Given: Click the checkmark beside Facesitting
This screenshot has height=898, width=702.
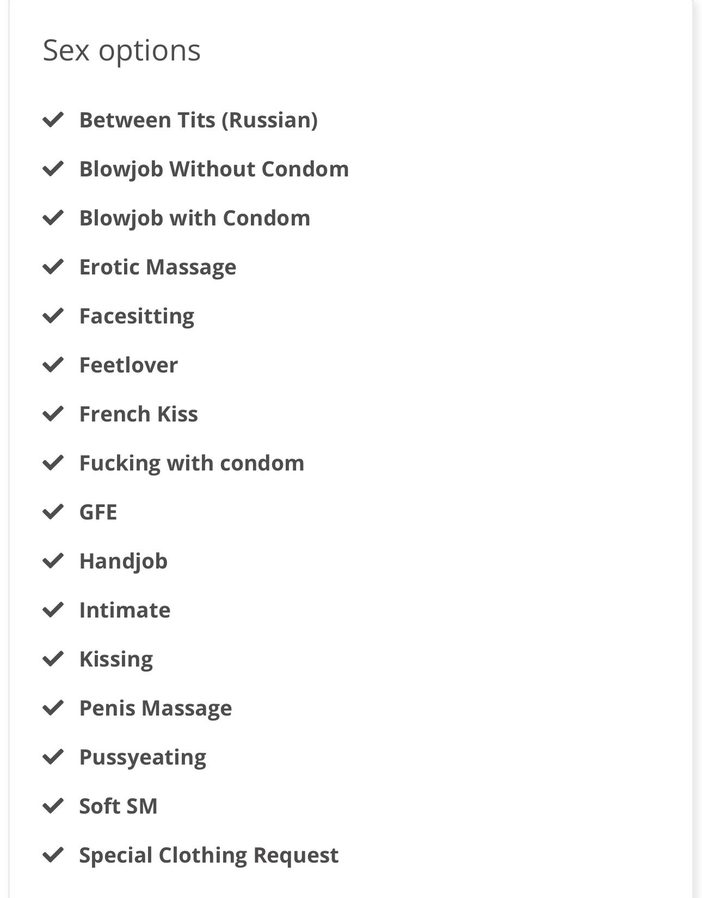Looking at the screenshot, I should 53,316.
